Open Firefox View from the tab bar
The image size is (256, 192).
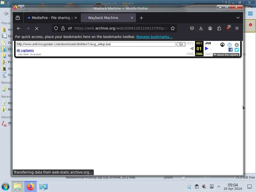coord(18,18)
